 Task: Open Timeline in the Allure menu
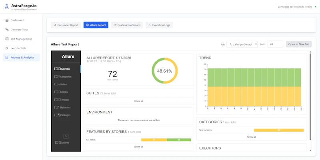click(66, 100)
